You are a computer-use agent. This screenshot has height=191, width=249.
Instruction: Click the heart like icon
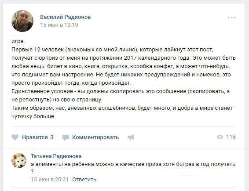tap(15, 137)
